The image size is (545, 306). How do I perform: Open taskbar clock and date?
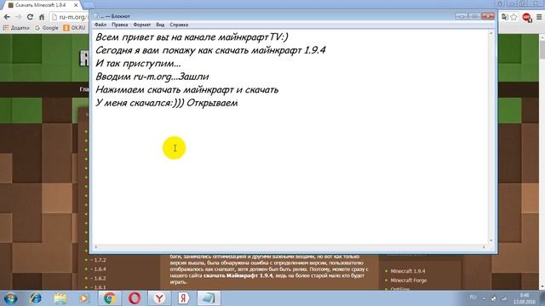click(x=525, y=298)
